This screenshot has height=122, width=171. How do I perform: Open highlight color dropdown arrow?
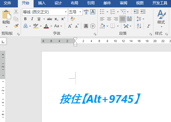tap(41, 26)
